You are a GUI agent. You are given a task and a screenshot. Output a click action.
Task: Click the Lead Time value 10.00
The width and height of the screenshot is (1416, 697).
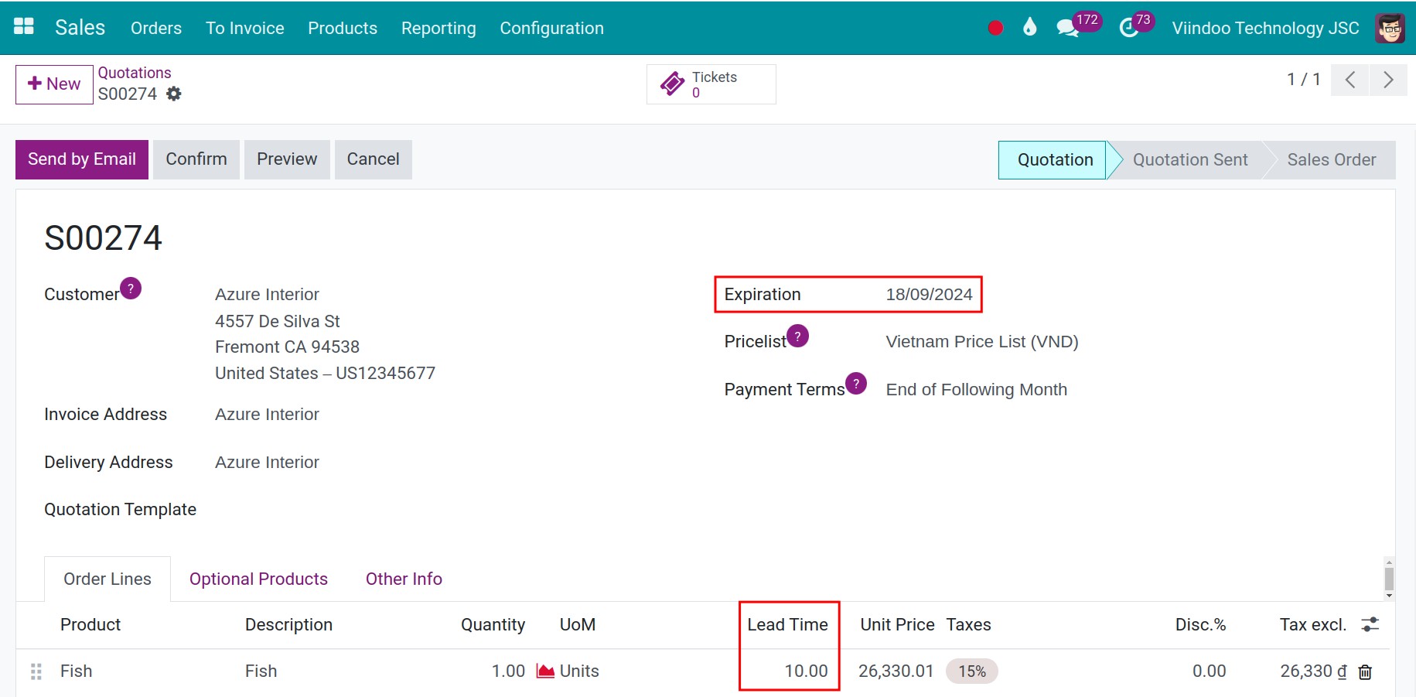[806, 671]
